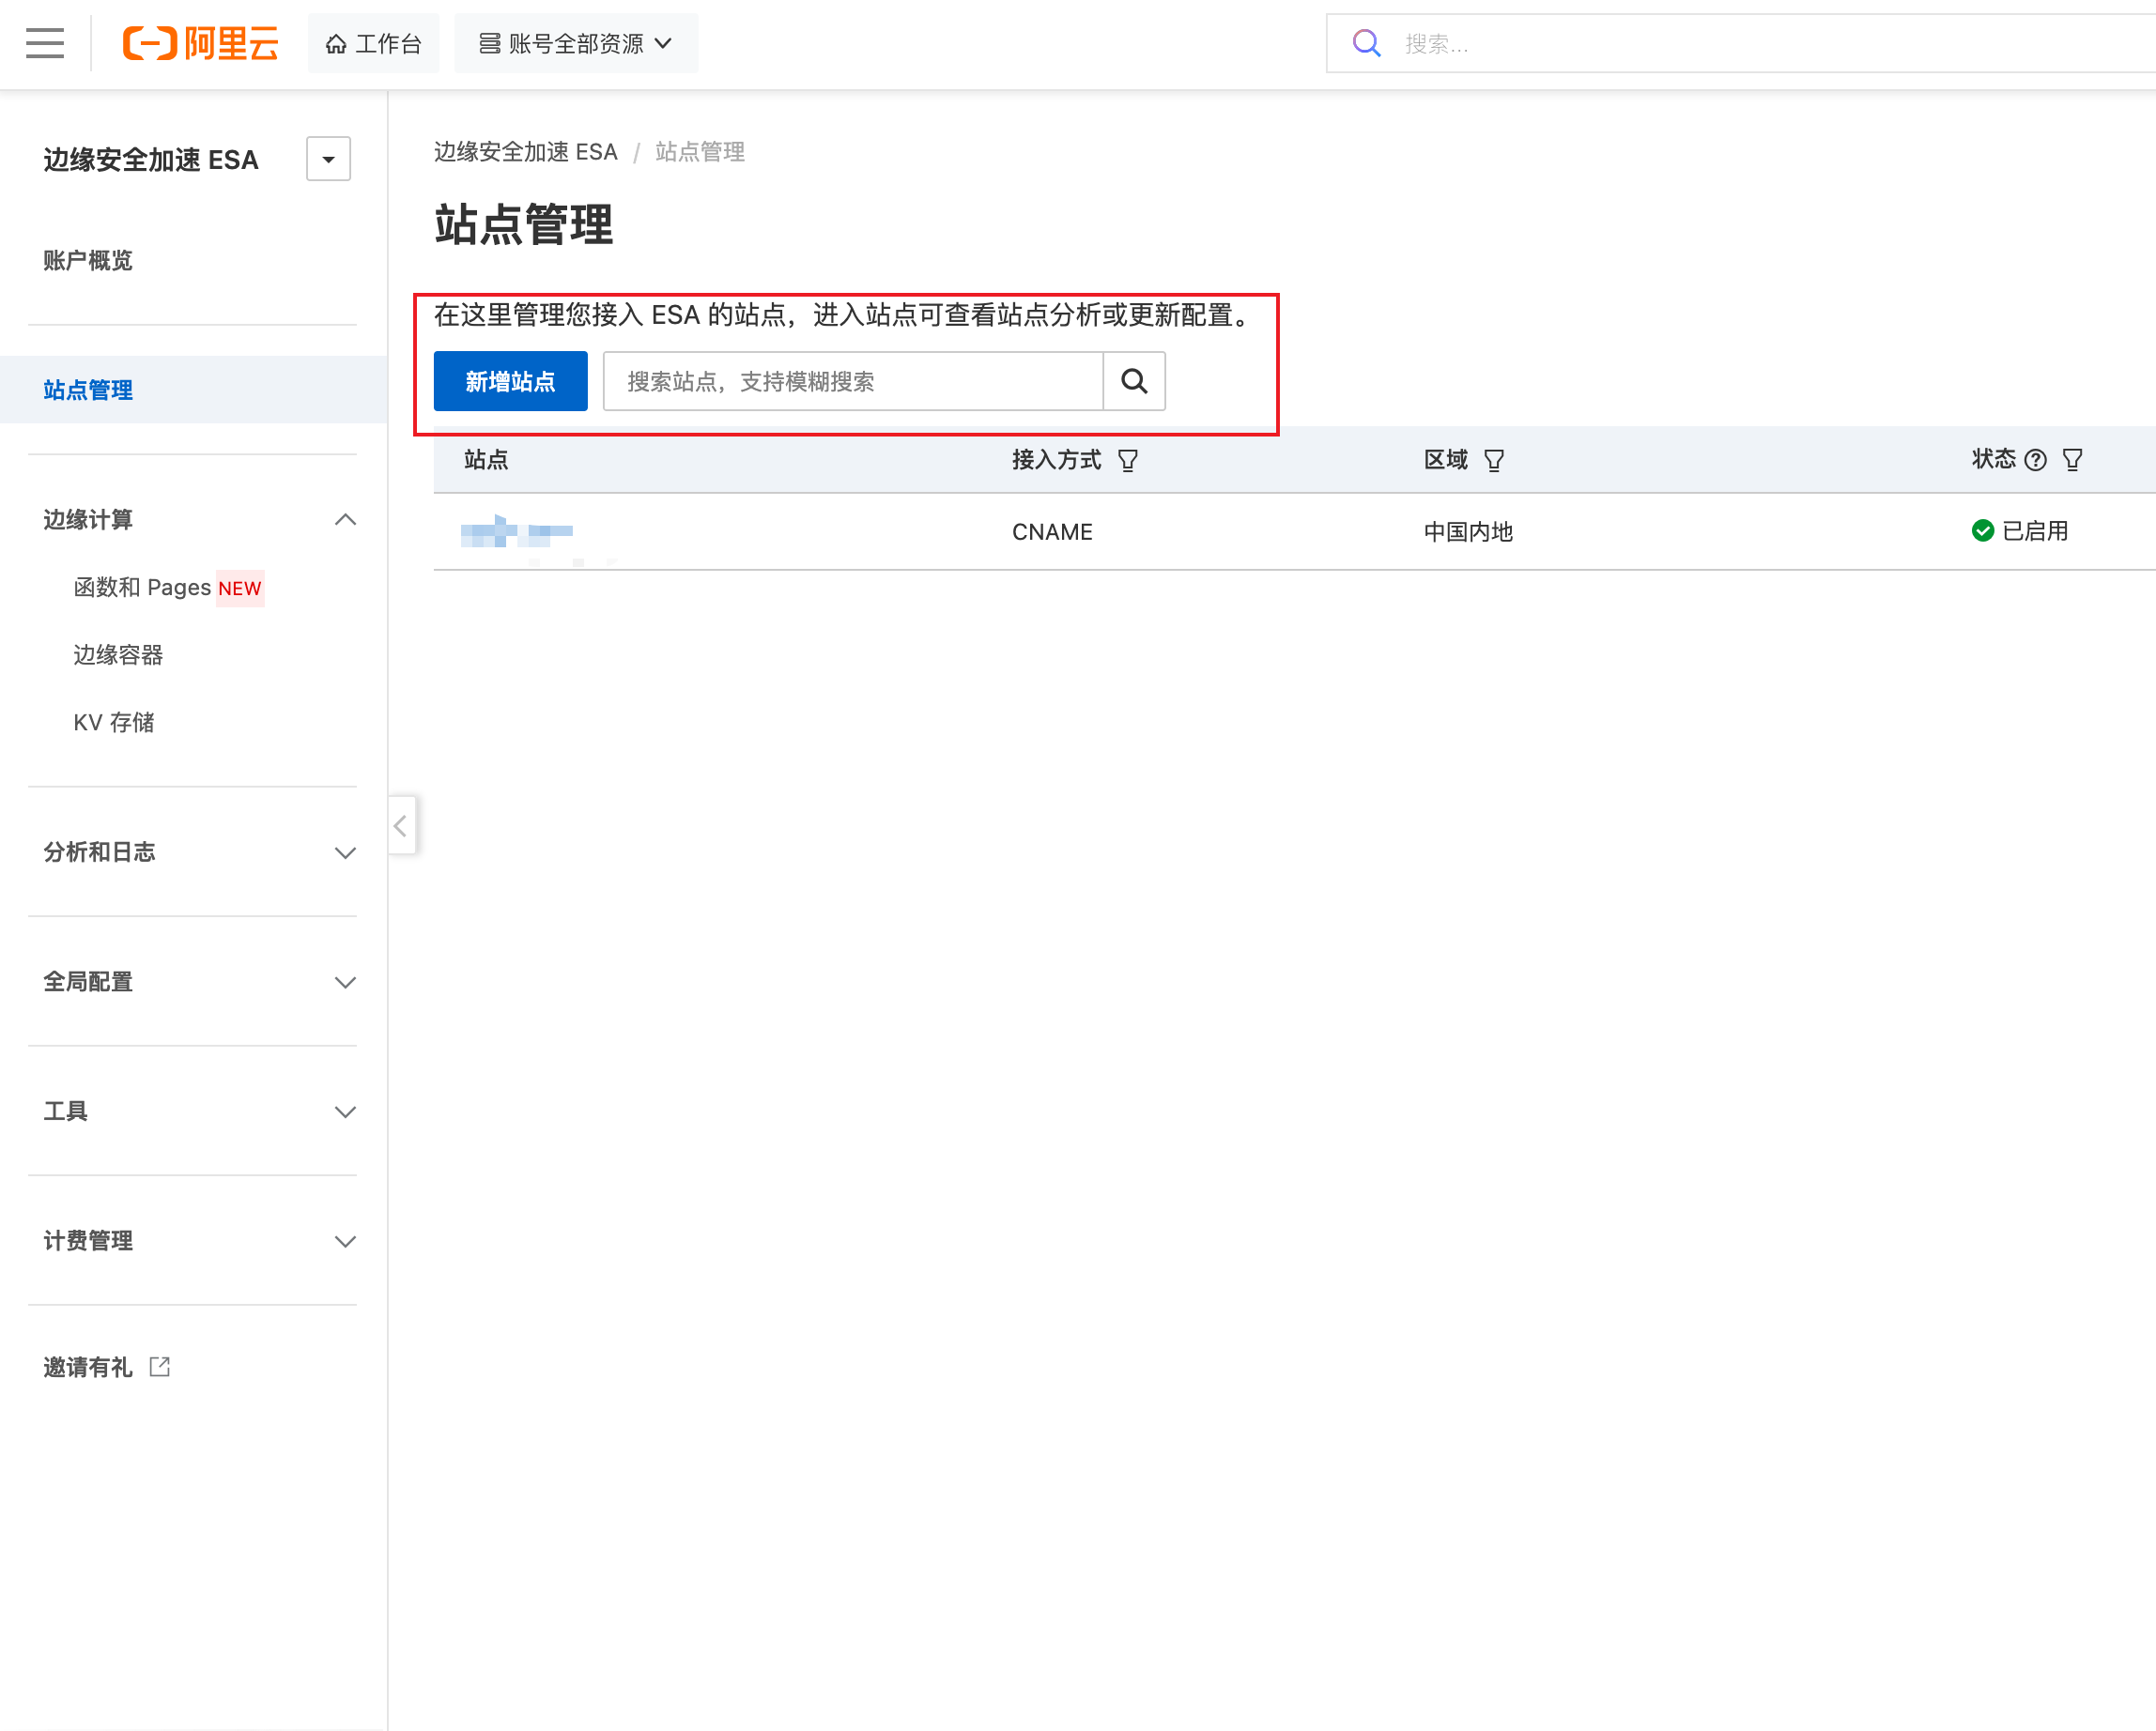This screenshot has height=1731, width=2156.
Task: Expand the 分析和日志 section
Action: click(x=346, y=852)
